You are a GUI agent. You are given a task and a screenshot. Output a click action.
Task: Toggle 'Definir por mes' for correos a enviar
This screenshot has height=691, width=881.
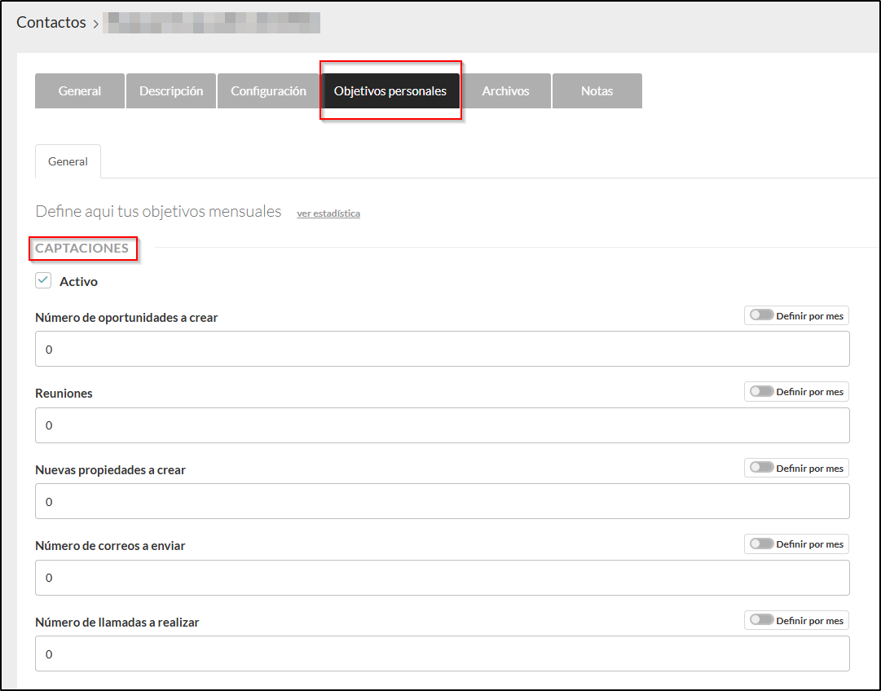[x=762, y=544]
